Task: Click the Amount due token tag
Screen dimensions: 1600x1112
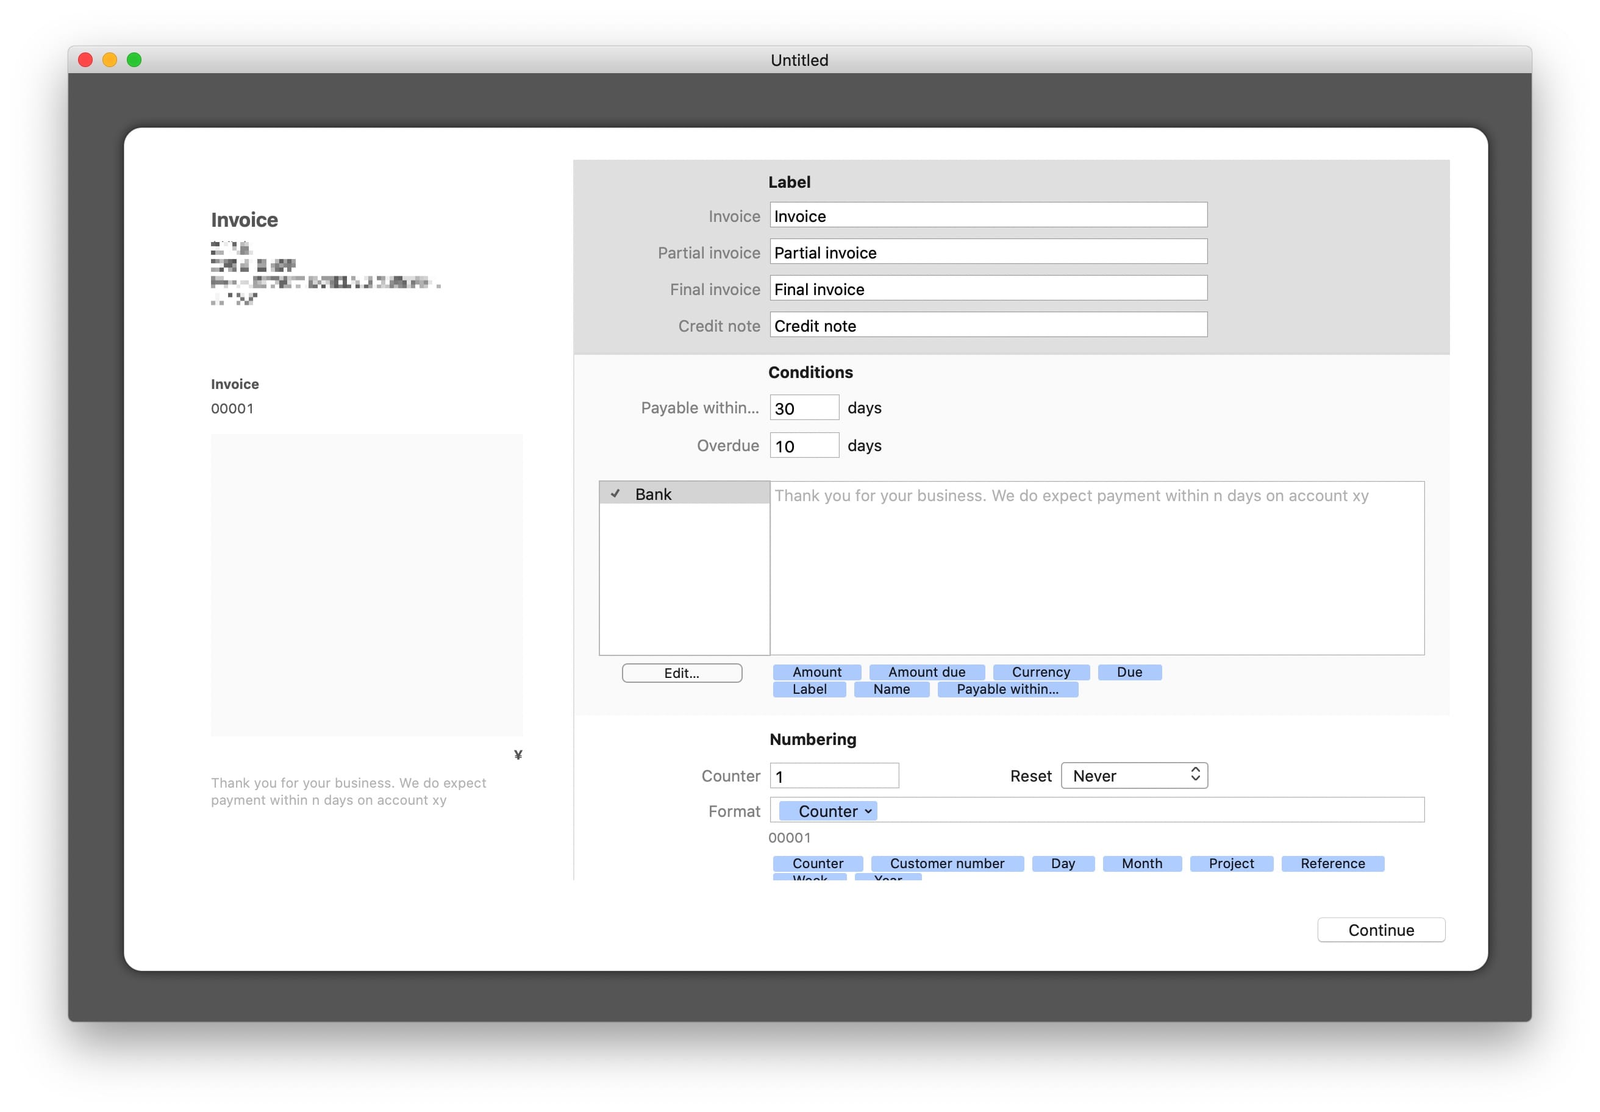Action: [x=926, y=672]
